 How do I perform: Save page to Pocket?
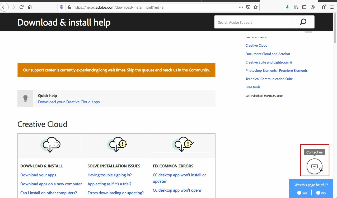pyautogui.click(x=248, y=7)
